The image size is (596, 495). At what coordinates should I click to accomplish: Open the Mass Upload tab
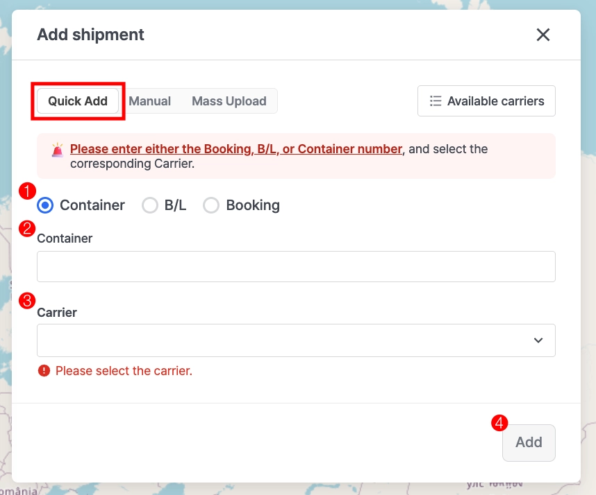point(229,101)
